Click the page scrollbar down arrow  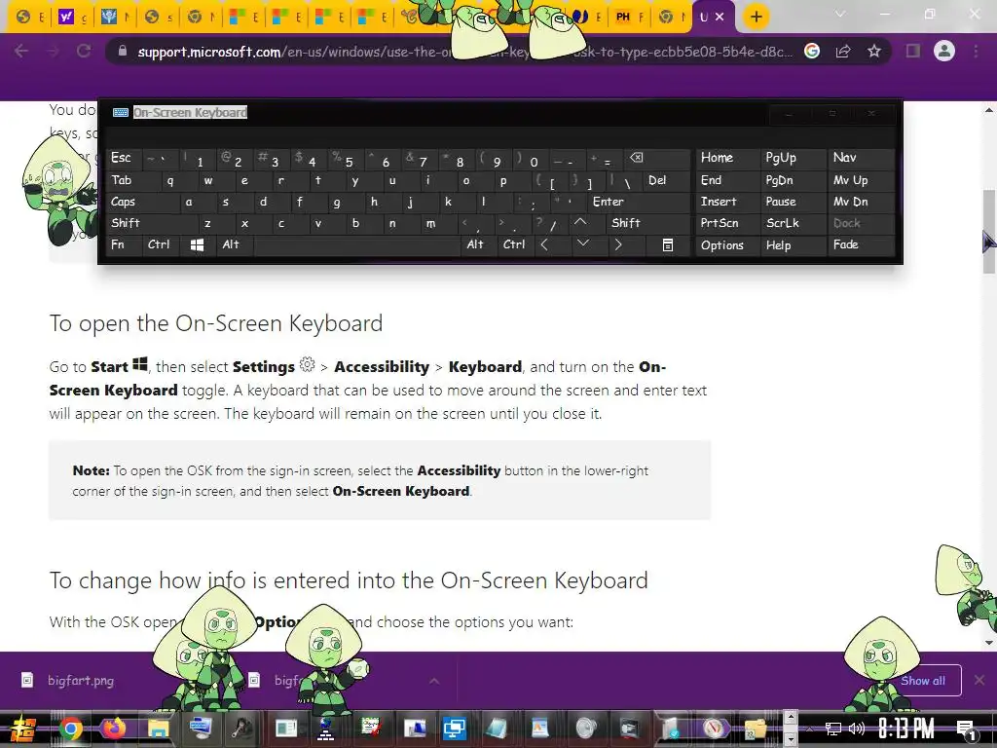pyautogui.click(x=989, y=643)
